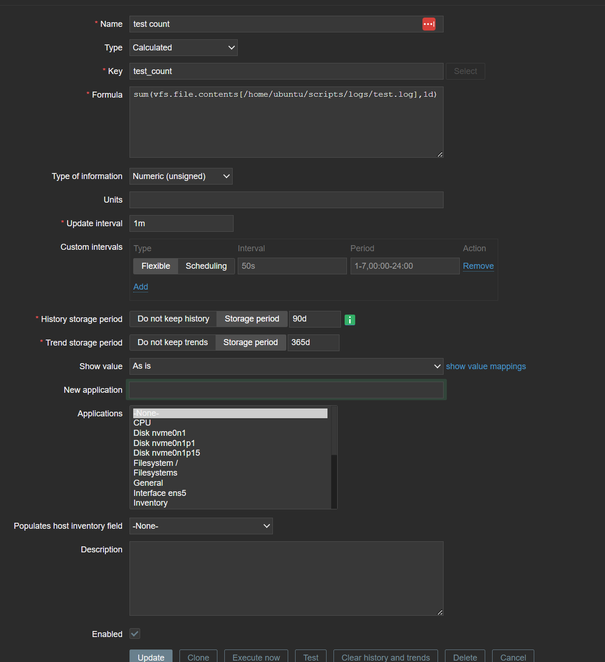Select Flexible custom interval type

click(156, 266)
